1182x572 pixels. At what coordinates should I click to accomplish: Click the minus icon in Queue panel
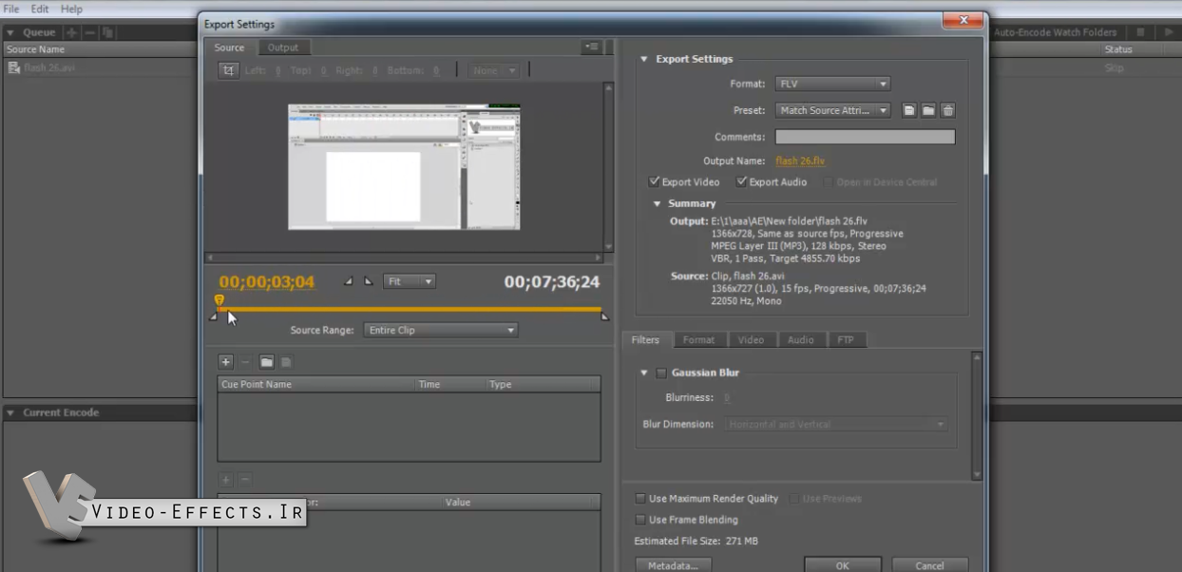90,32
